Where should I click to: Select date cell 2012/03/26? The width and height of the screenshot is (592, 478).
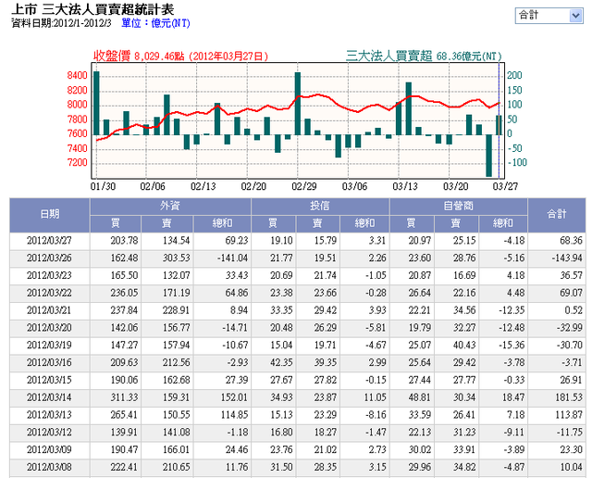(49, 258)
